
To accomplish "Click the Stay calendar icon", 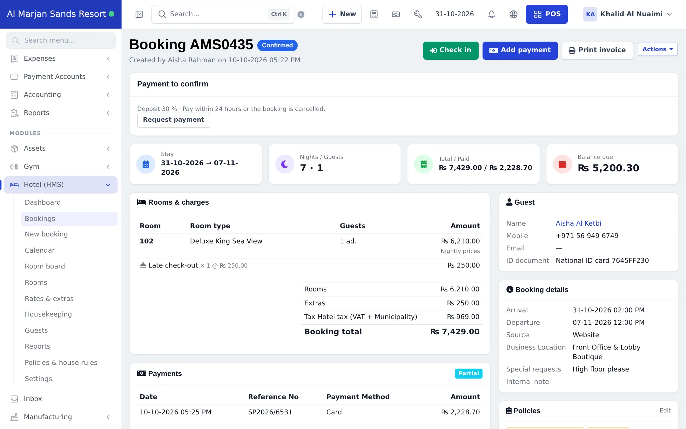I will 146,164.
